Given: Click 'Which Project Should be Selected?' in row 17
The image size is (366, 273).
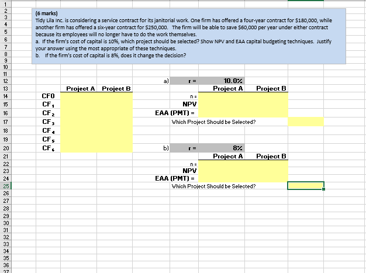Looking at the screenshot, I should [x=213, y=122].
